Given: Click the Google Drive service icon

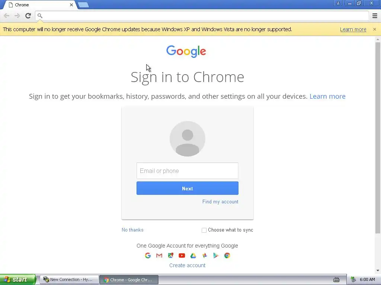Looking at the screenshot, I should point(193,255).
